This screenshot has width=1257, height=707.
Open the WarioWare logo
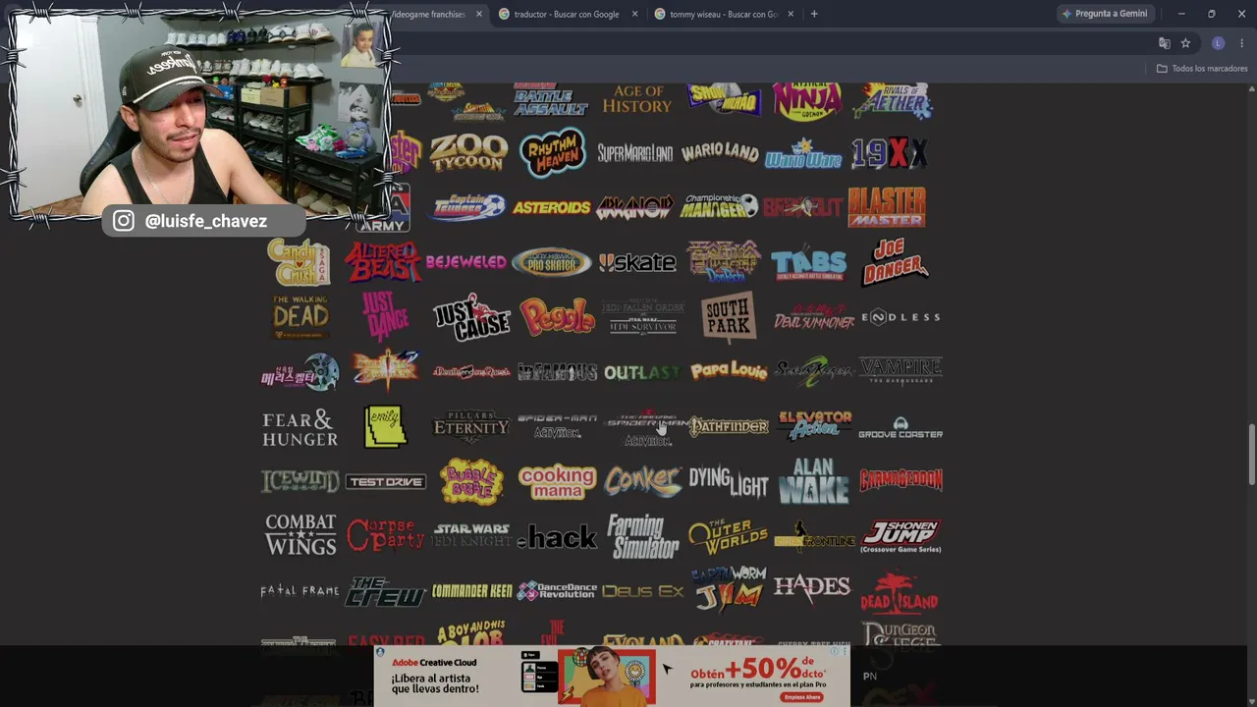[803, 154]
